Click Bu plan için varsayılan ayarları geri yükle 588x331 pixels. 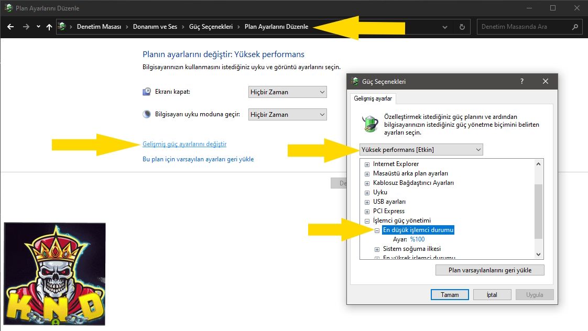tap(198, 159)
